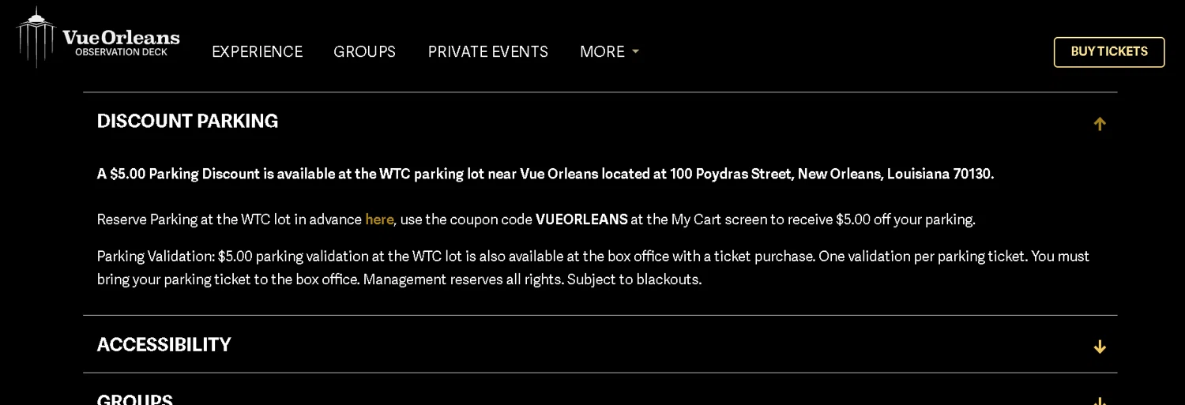Click the gold up arrow for Discount Parking

coord(1099,124)
